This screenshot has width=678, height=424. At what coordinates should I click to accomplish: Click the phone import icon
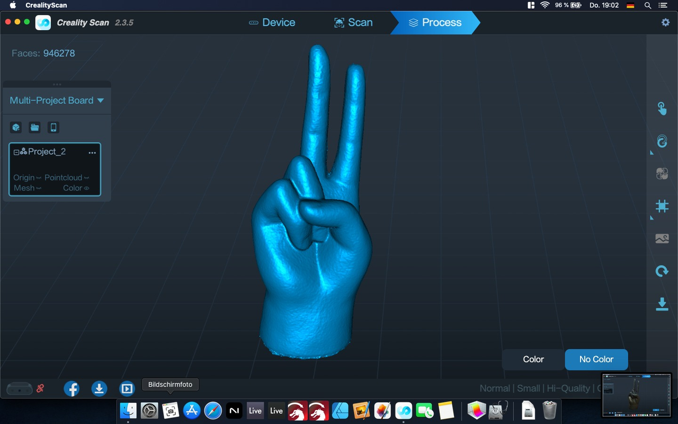click(53, 127)
